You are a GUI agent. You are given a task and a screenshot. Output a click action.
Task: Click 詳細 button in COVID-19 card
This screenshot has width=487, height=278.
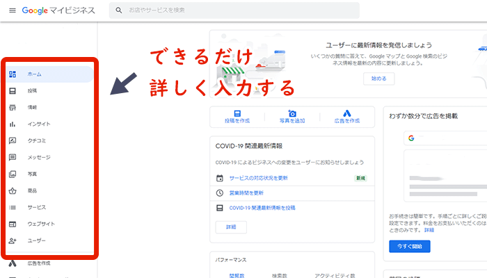click(231, 227)
